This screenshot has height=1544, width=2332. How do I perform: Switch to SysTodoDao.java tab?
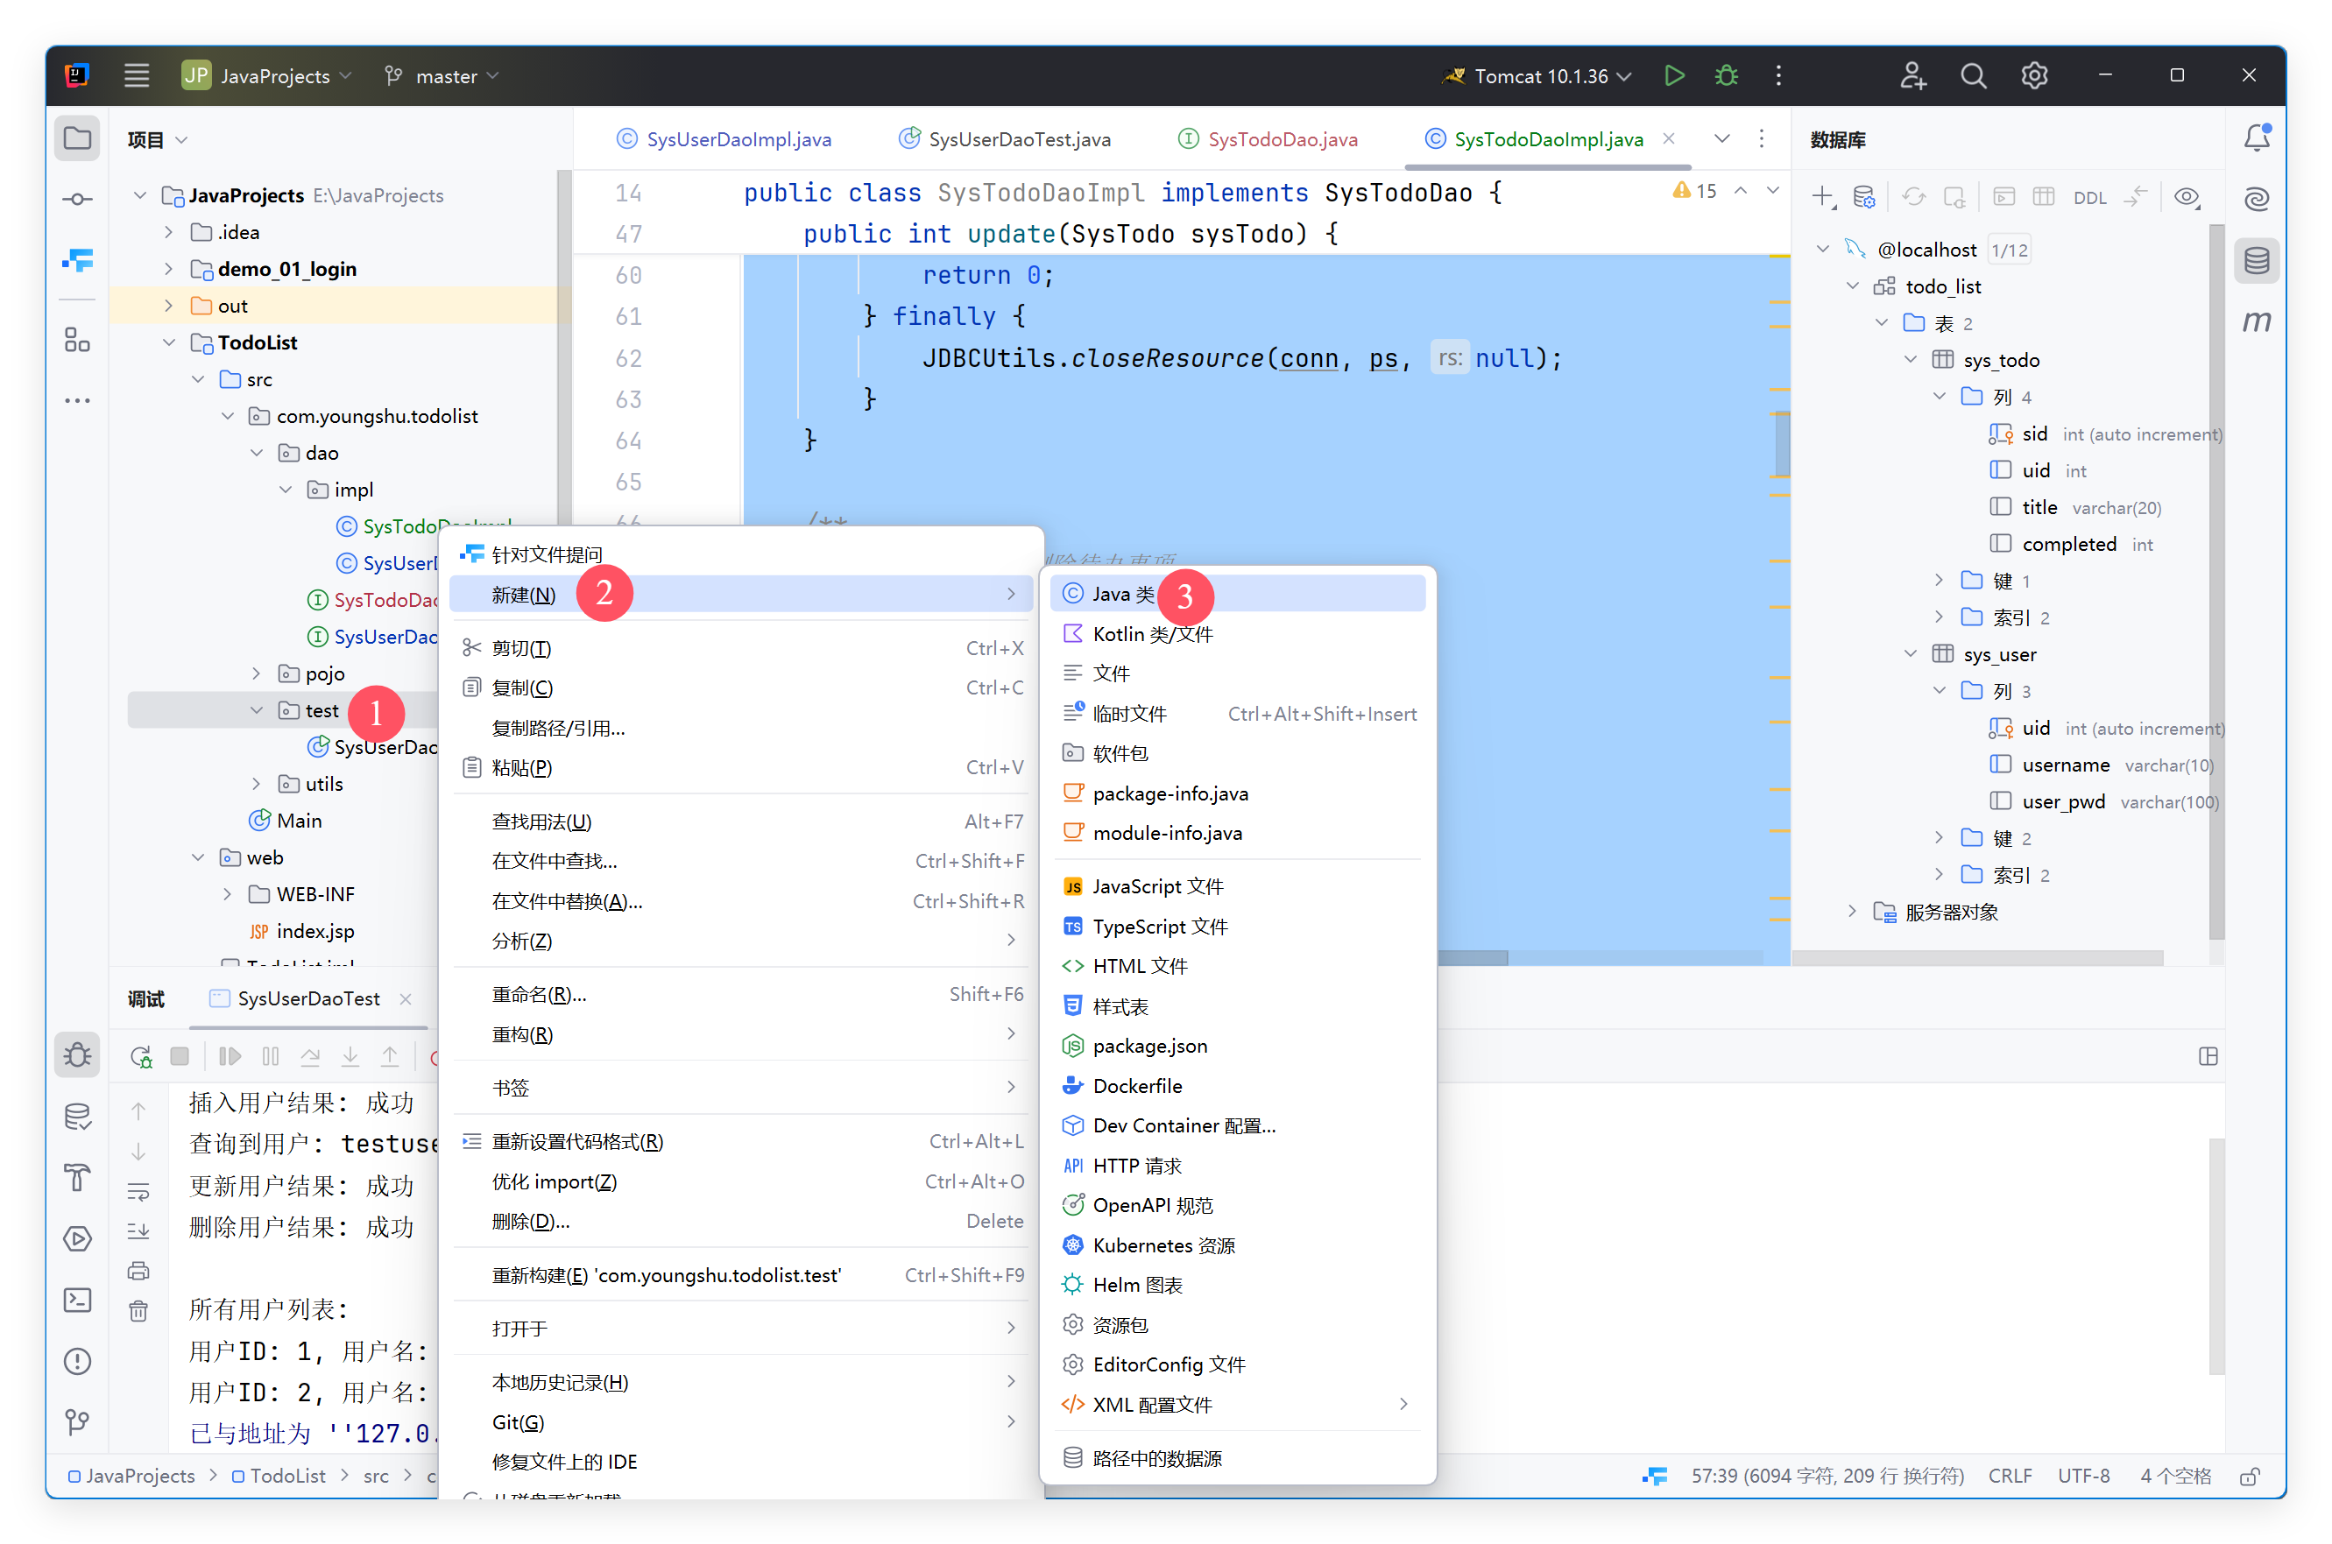point(1268,139)
